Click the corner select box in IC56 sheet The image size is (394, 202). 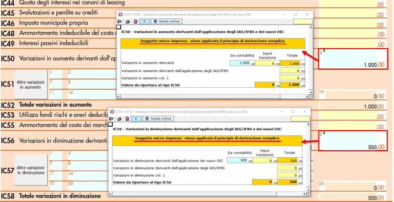(110, 124)
